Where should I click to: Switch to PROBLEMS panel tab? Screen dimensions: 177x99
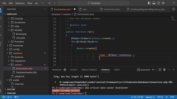coord(57,70)
